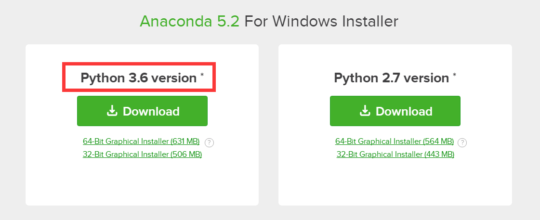Click the download arrow icon under Python 3.6
540x220 pixels.
(x=112, y=111)
